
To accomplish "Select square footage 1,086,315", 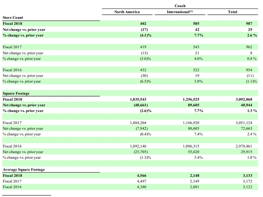I will (191, 146).
